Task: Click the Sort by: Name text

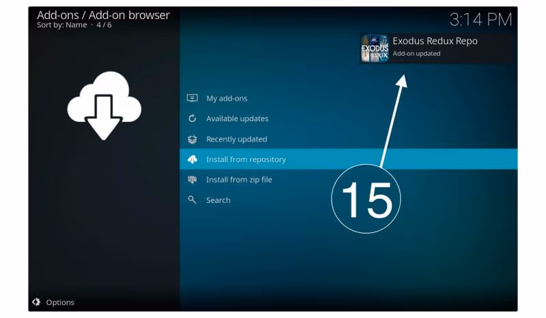Action: [62, 25]
